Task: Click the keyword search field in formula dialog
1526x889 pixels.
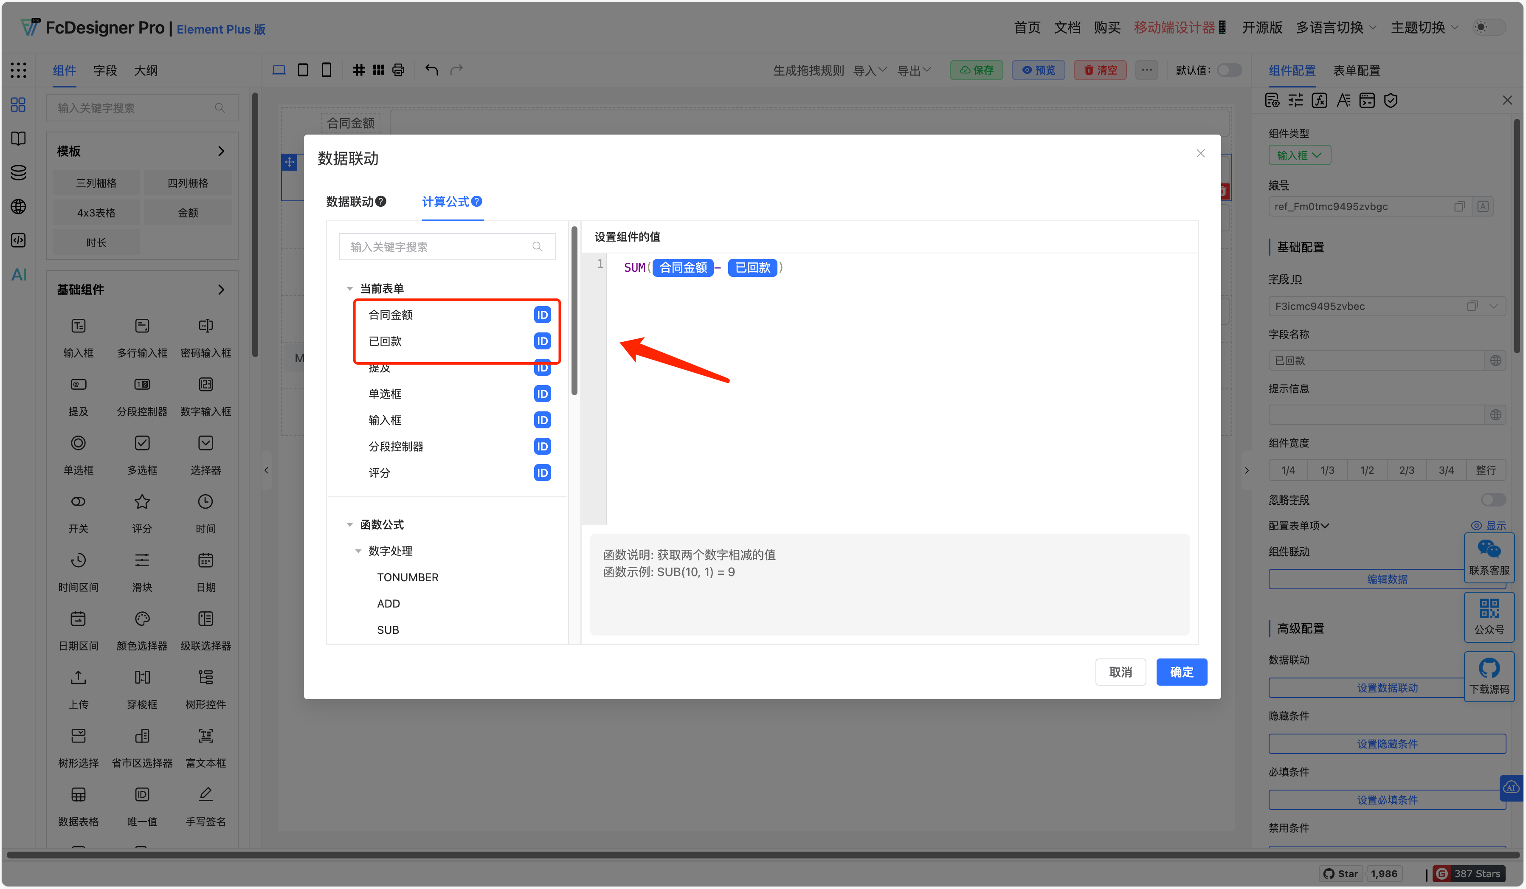Action: pos(446,247)
